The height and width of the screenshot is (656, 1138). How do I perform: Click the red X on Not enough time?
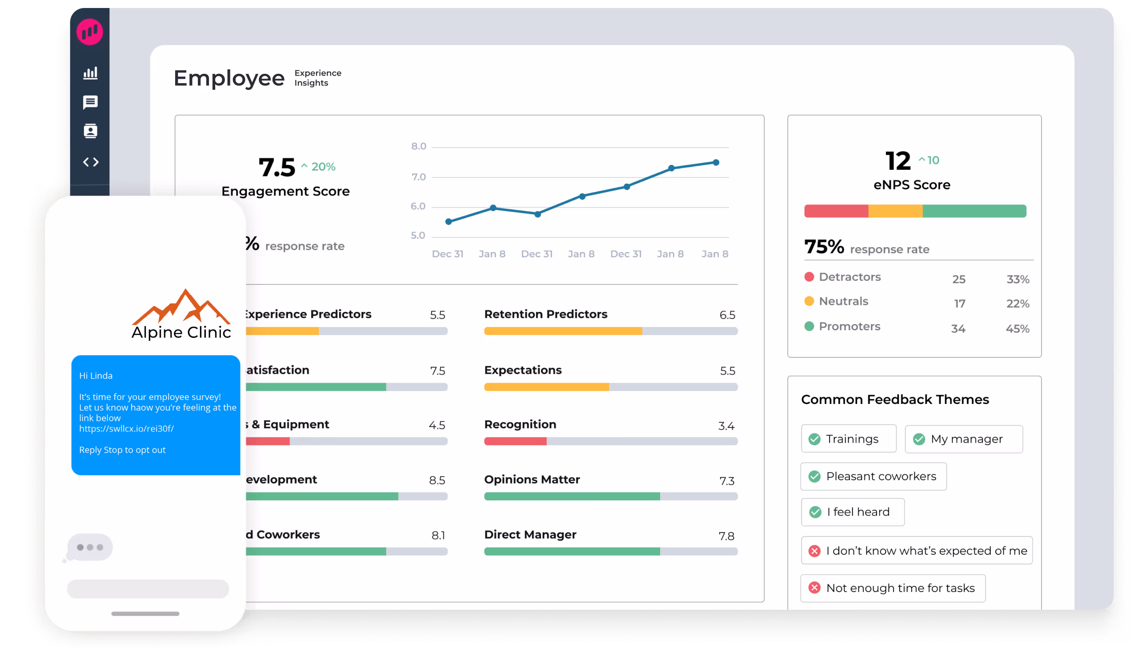pyautogui.click(x=814, y=588)
